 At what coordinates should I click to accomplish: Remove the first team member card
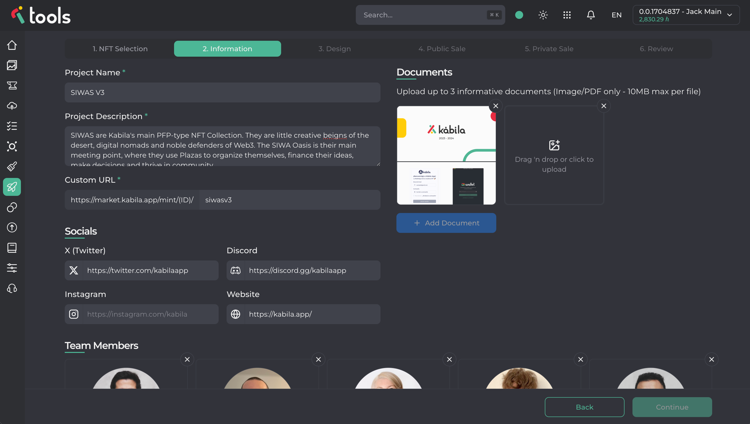pyautogui.click(x=187, y=359)
